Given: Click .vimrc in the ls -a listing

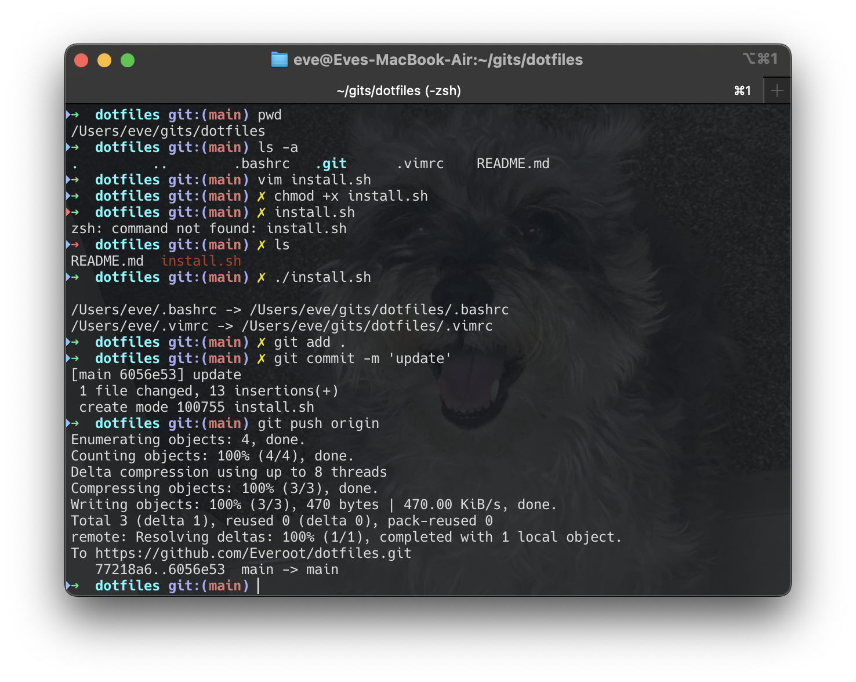Looking at the screenshot, I should 420,164.
